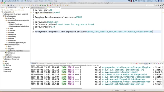Collapse the watchlist [boot] project

click(x=1, y=12)
